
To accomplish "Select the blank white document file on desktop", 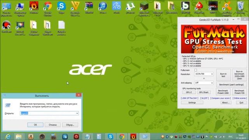I will pos(61,28).
